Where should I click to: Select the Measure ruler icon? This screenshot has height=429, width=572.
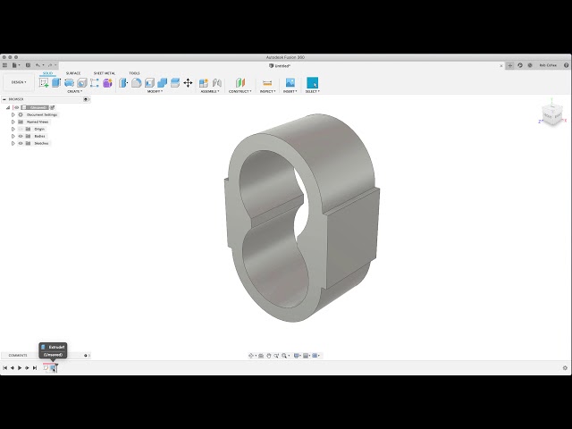[x=267, y=83]
